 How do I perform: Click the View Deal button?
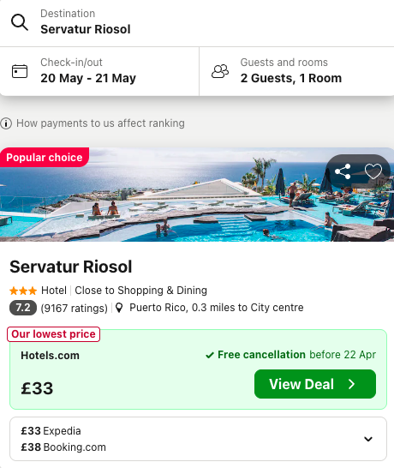pos(315,384)
